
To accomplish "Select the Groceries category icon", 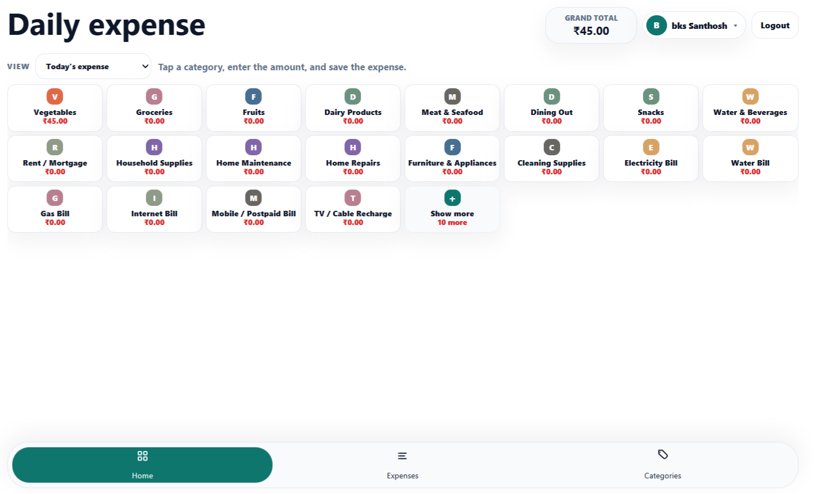I will (x=154, y=96).
